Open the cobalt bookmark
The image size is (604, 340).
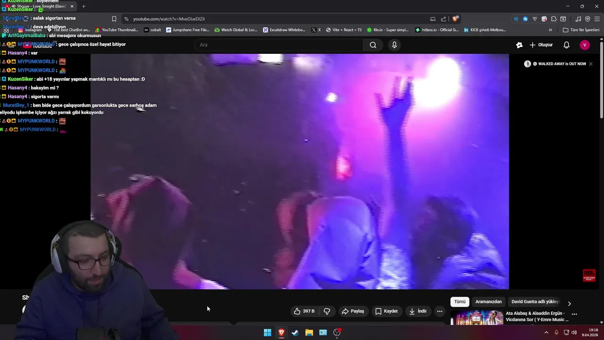pos(152,30)
